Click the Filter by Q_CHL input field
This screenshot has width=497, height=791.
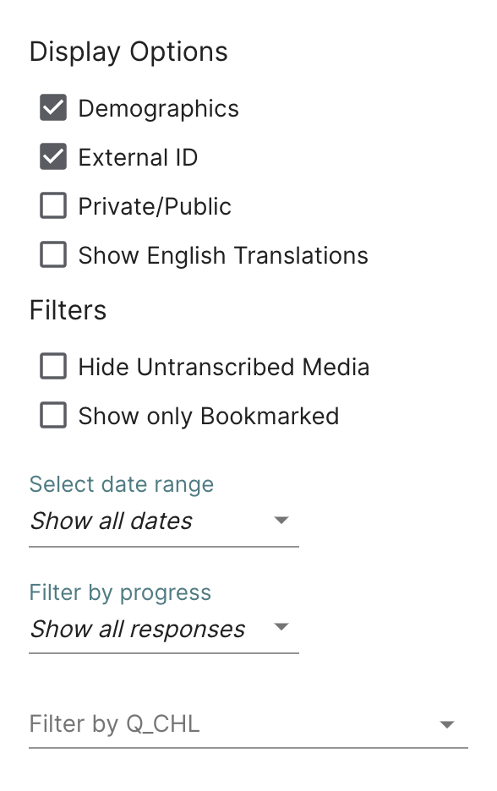tap(211, 724)
